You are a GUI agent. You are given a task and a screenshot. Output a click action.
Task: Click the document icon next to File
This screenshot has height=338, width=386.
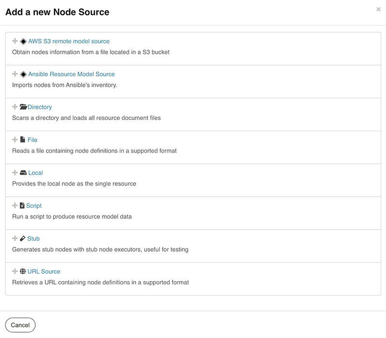tap(23, 139)
